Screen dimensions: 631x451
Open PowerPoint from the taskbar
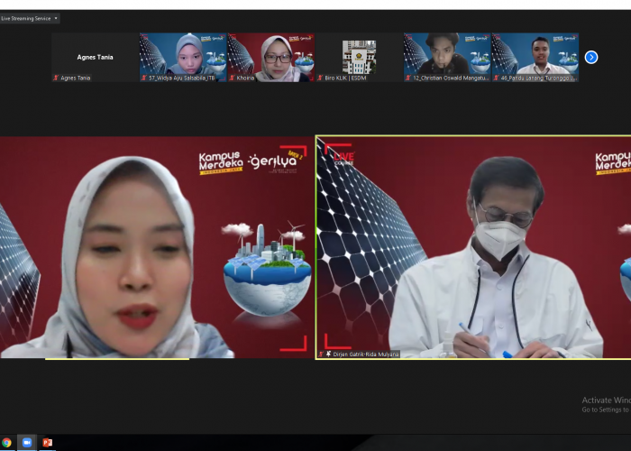point(48,442)
